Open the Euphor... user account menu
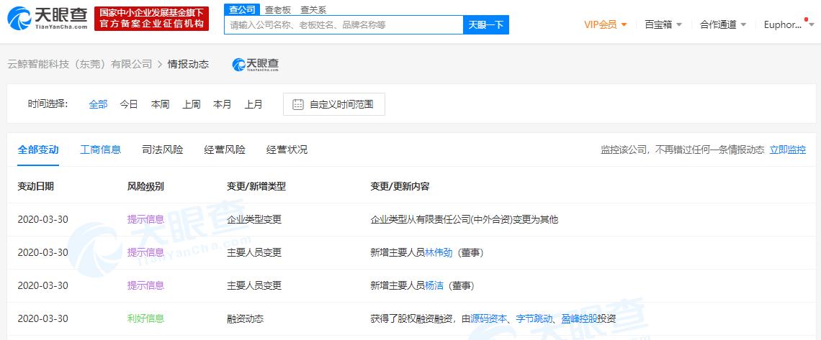The image size is (821, 340). click(x=786, y=24)
